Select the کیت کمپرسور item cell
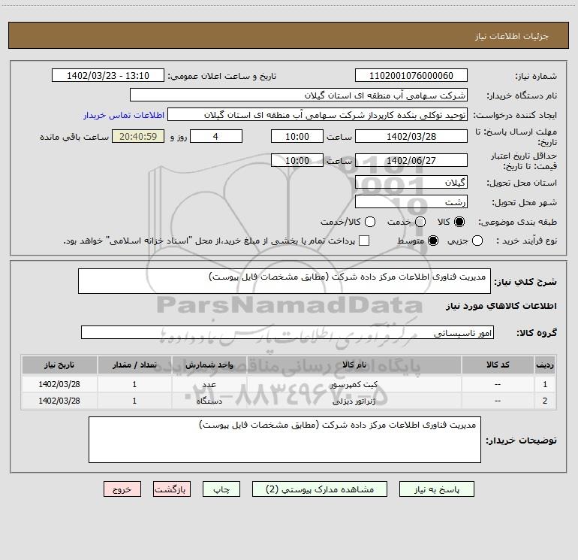 [x=354, y=384]
